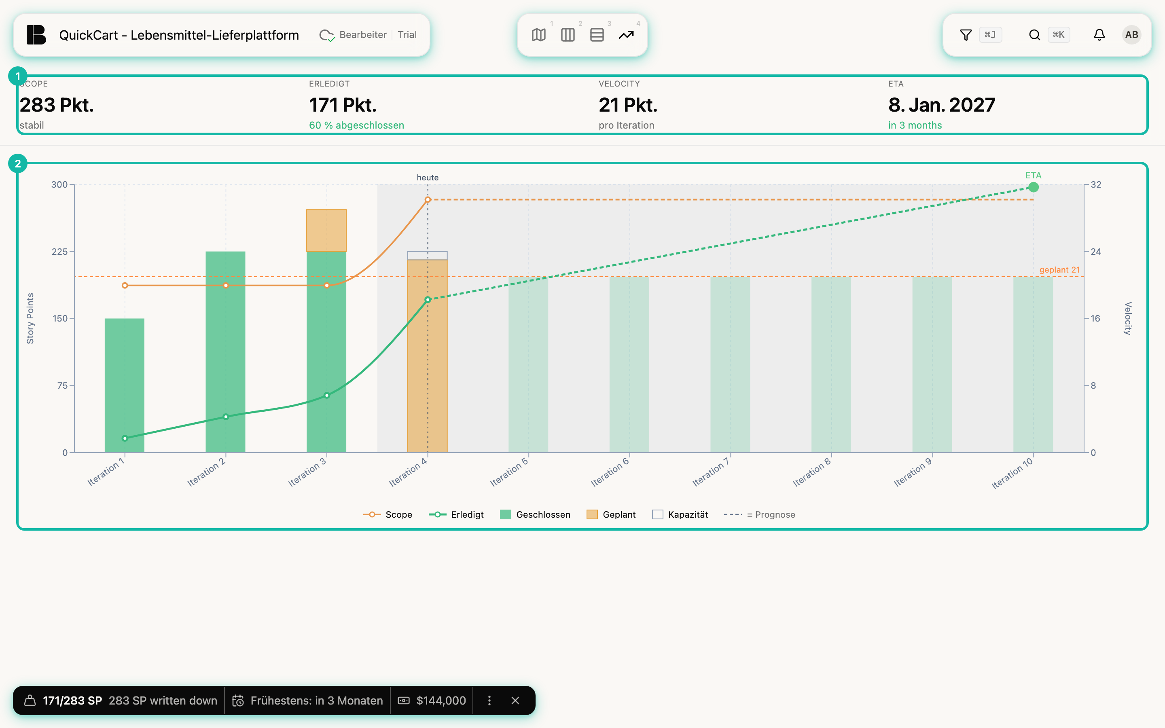
Task: Click the ⌘J filter shortcut badge
Action: pyautogui.click(x=990, y=35)
